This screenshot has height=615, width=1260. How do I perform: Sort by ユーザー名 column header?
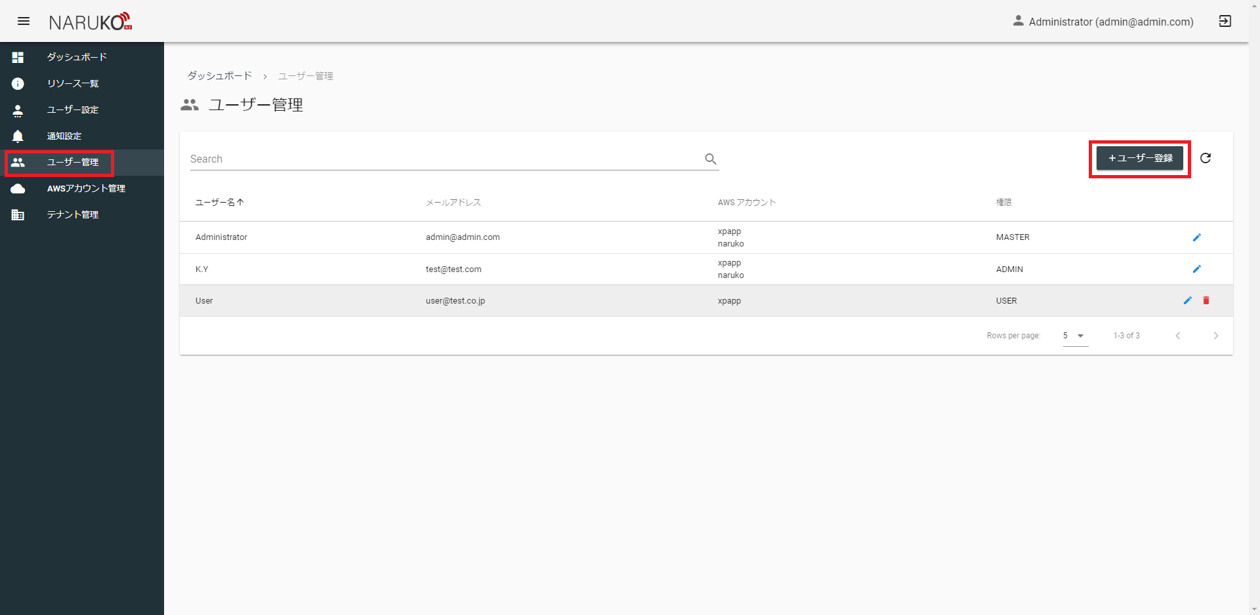220,203
